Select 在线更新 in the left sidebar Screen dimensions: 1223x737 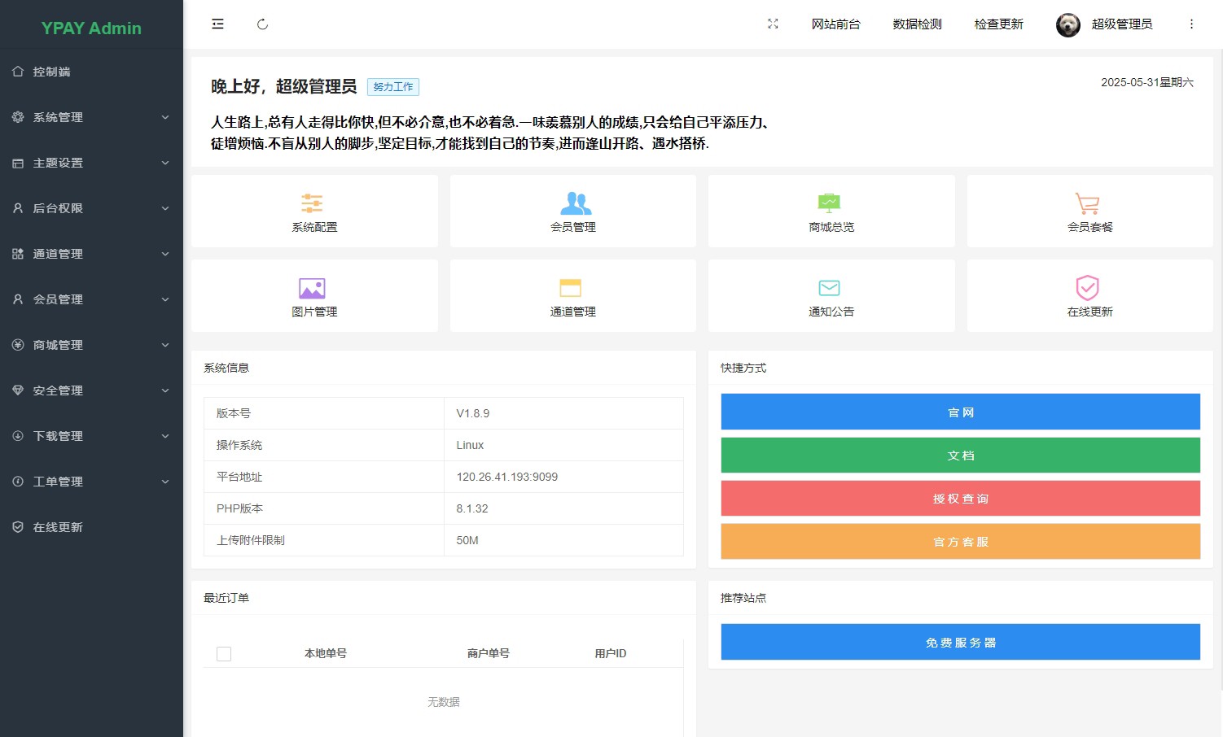coord(57,527)
